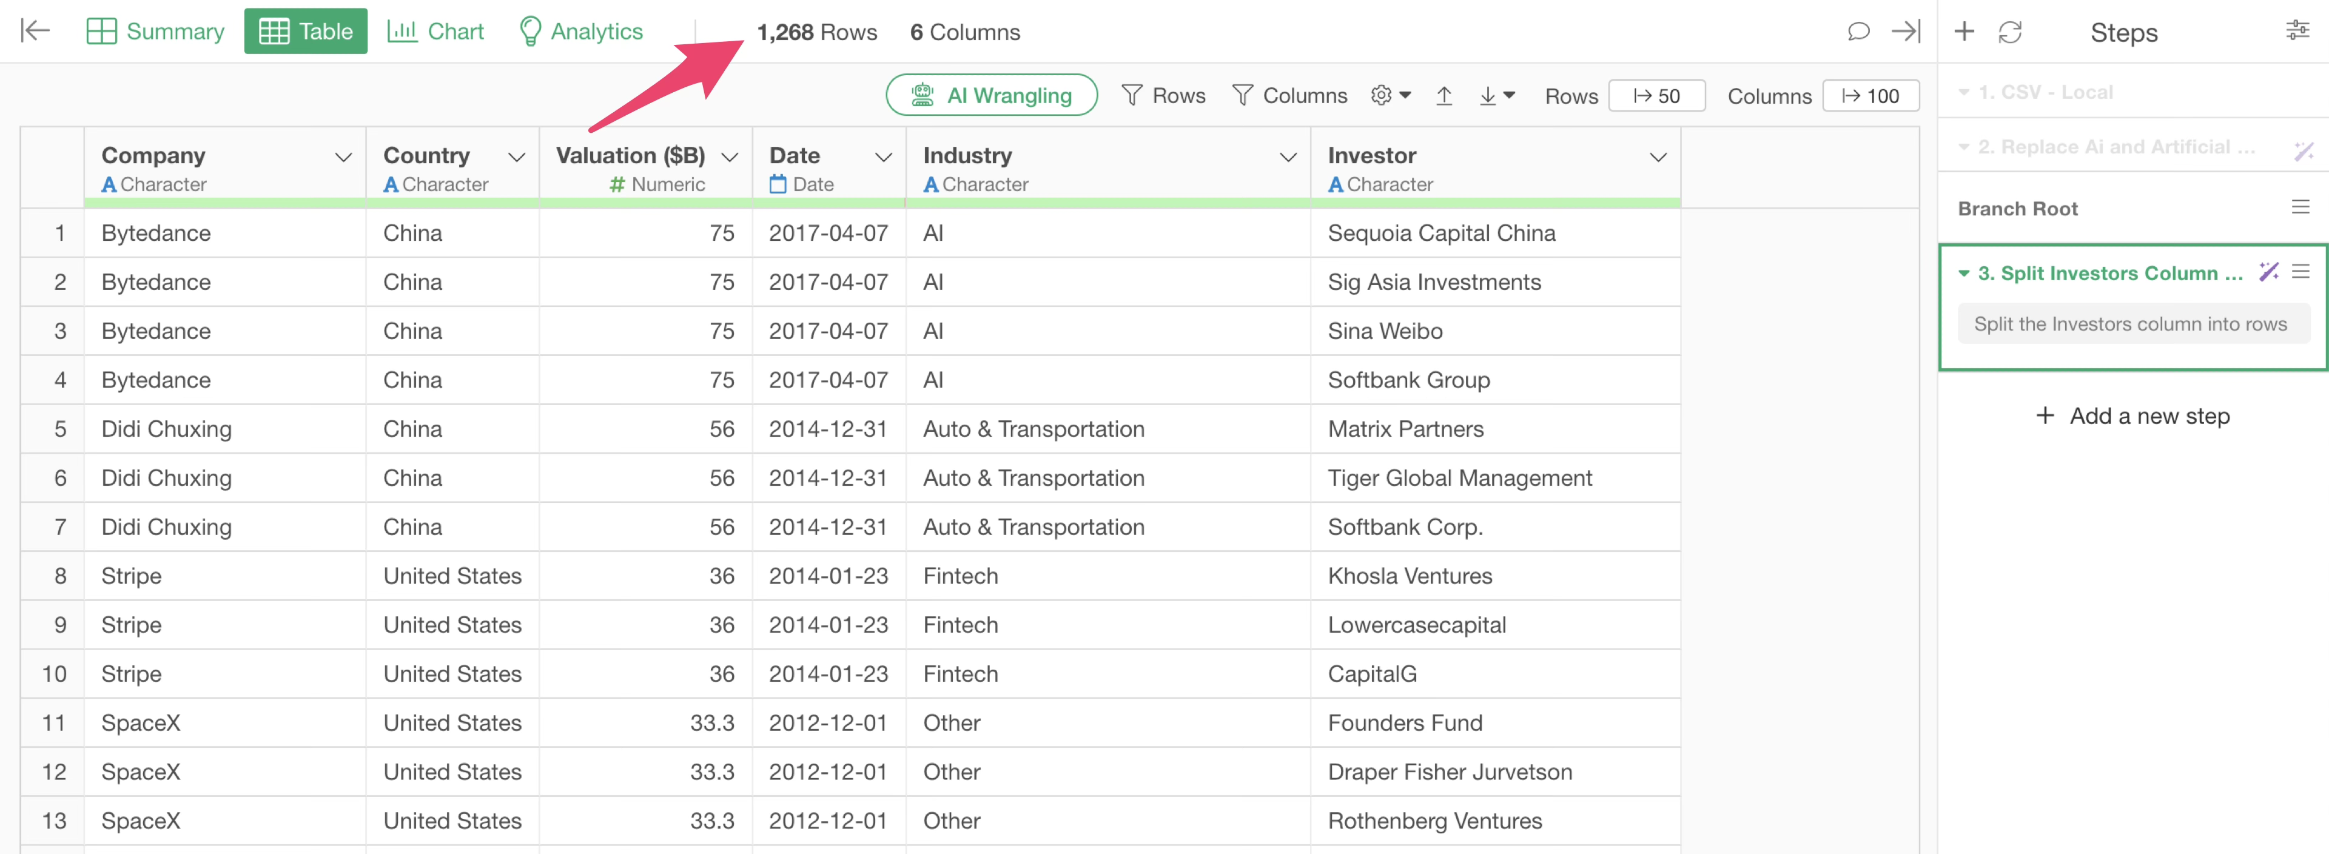The width and height of the screenshot is (2329, 854).
Task: Open the step 3 hamburger menu
Action: click(x=2300, y=271)
